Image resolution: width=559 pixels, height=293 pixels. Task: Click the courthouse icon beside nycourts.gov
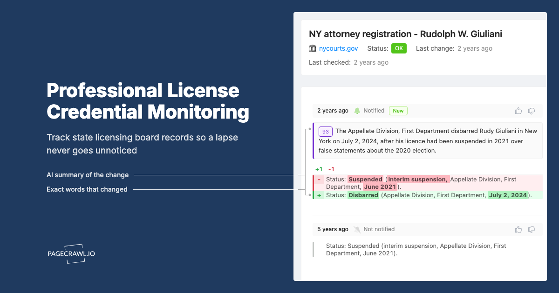pos(313,48)
